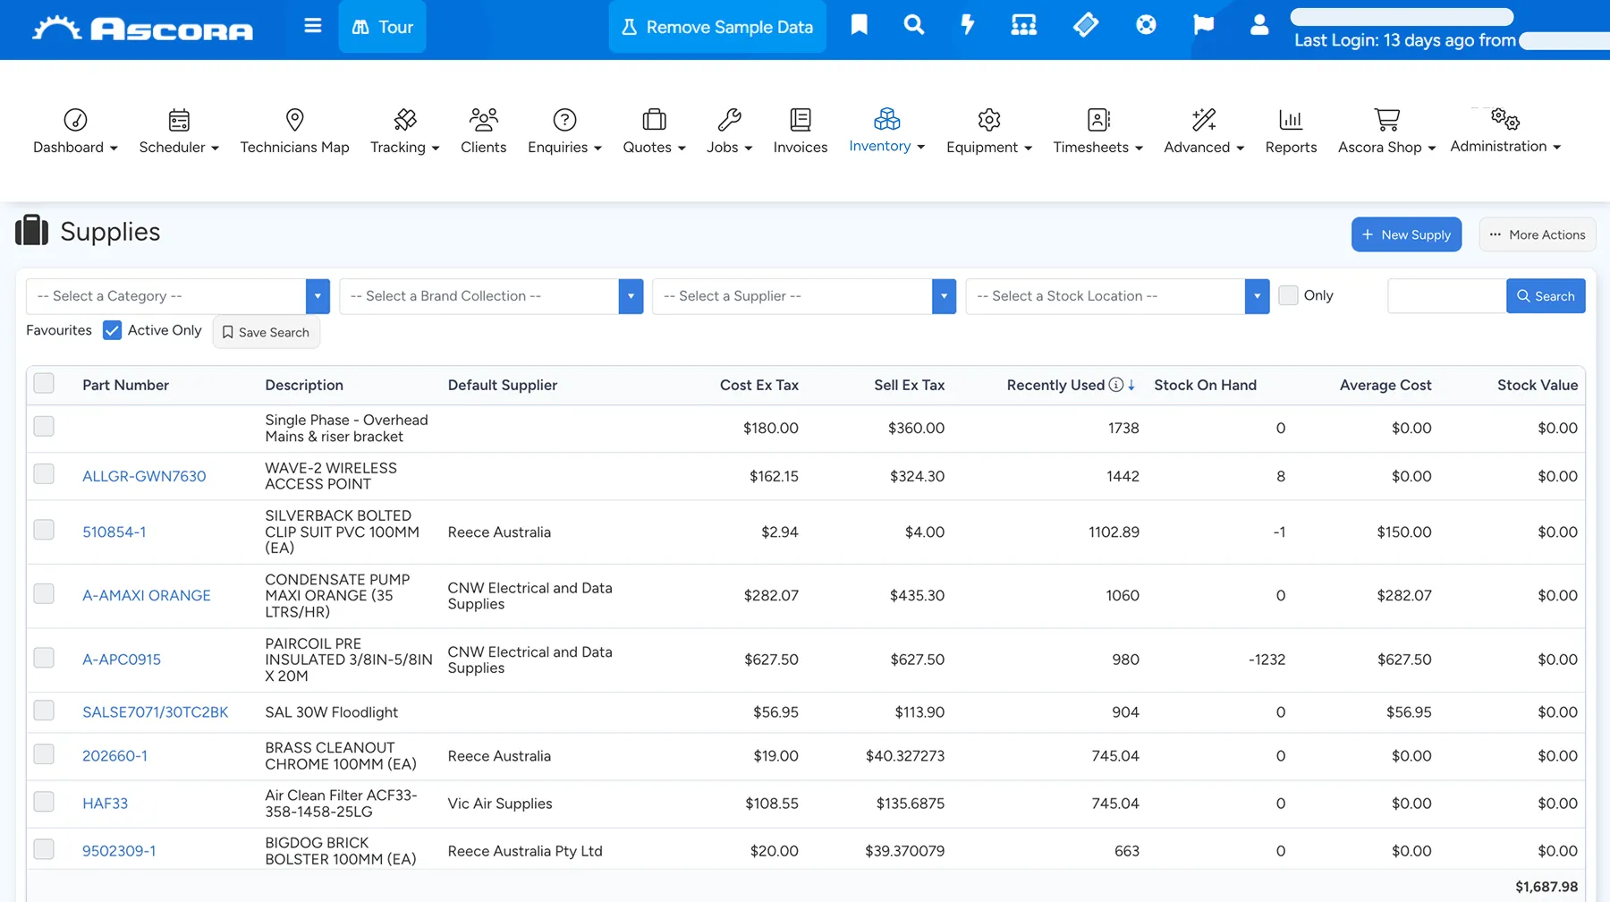Tick the SALSE7071/30TC2BK row checkbox
The image size is (1610, 902).
coord(44,711)
